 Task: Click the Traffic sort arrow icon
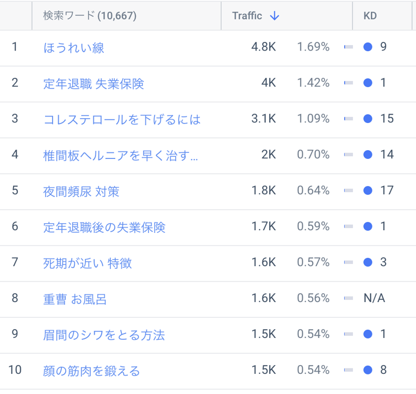(275, 16)
